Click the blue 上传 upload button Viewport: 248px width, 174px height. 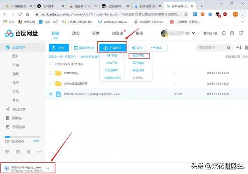59,48
